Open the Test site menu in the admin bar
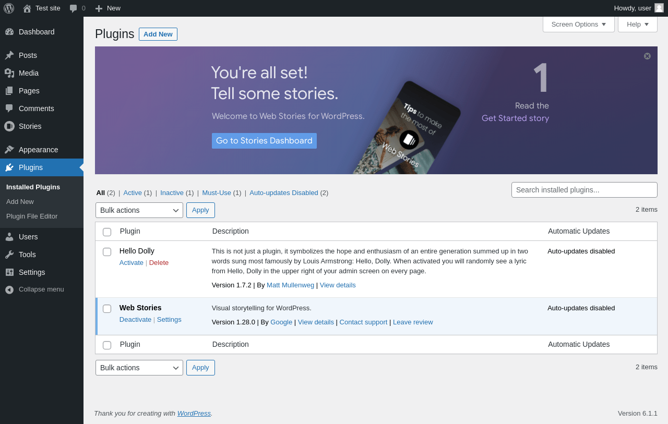The width and height of the screenshot is (668, 424). pyautogui.click(x=42, y=8)
